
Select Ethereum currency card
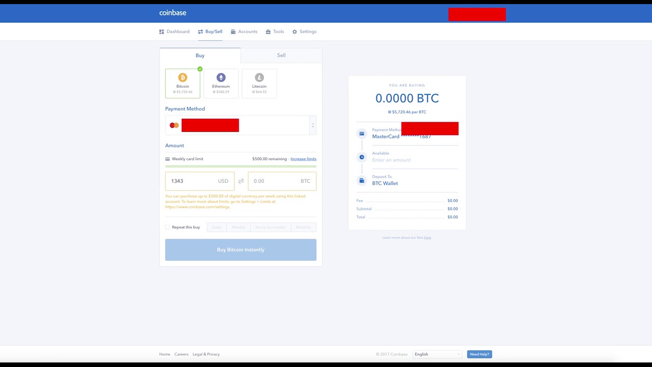click(x=221, y=83)
